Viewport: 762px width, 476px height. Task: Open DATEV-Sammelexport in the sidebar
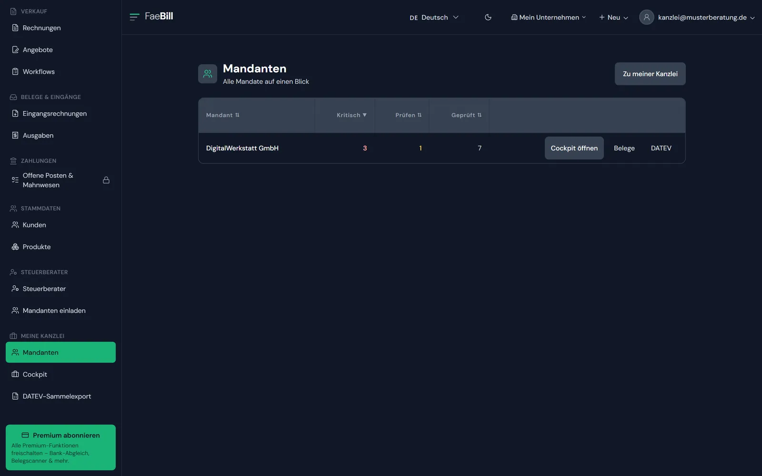tap(60, 396)
